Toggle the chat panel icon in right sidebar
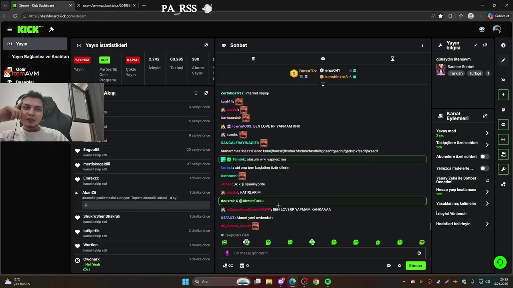 point(503,125)
